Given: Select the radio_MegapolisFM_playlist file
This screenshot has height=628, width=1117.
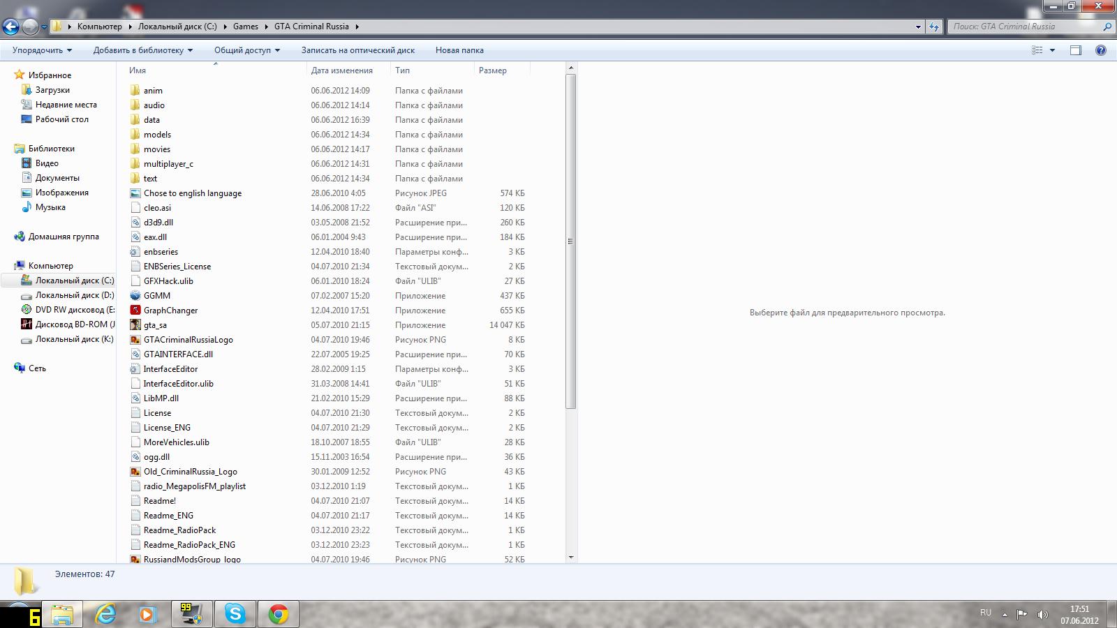Looking at the screenshot, I should [x=194, y=486].
